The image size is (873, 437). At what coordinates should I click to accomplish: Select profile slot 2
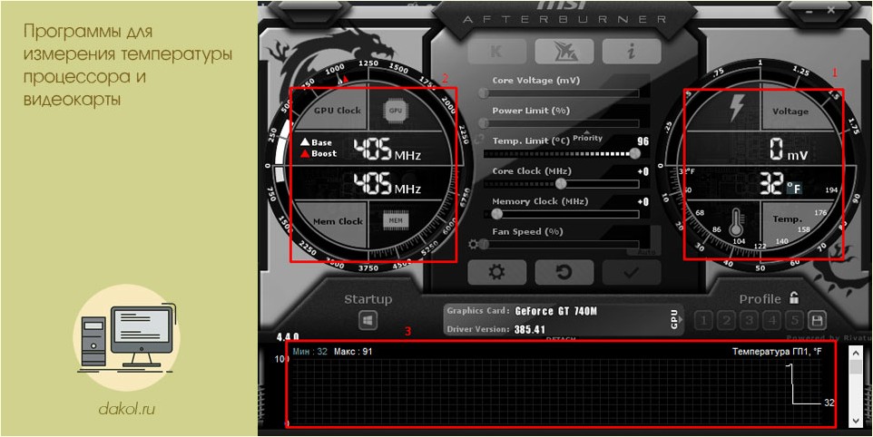[727, 320]
